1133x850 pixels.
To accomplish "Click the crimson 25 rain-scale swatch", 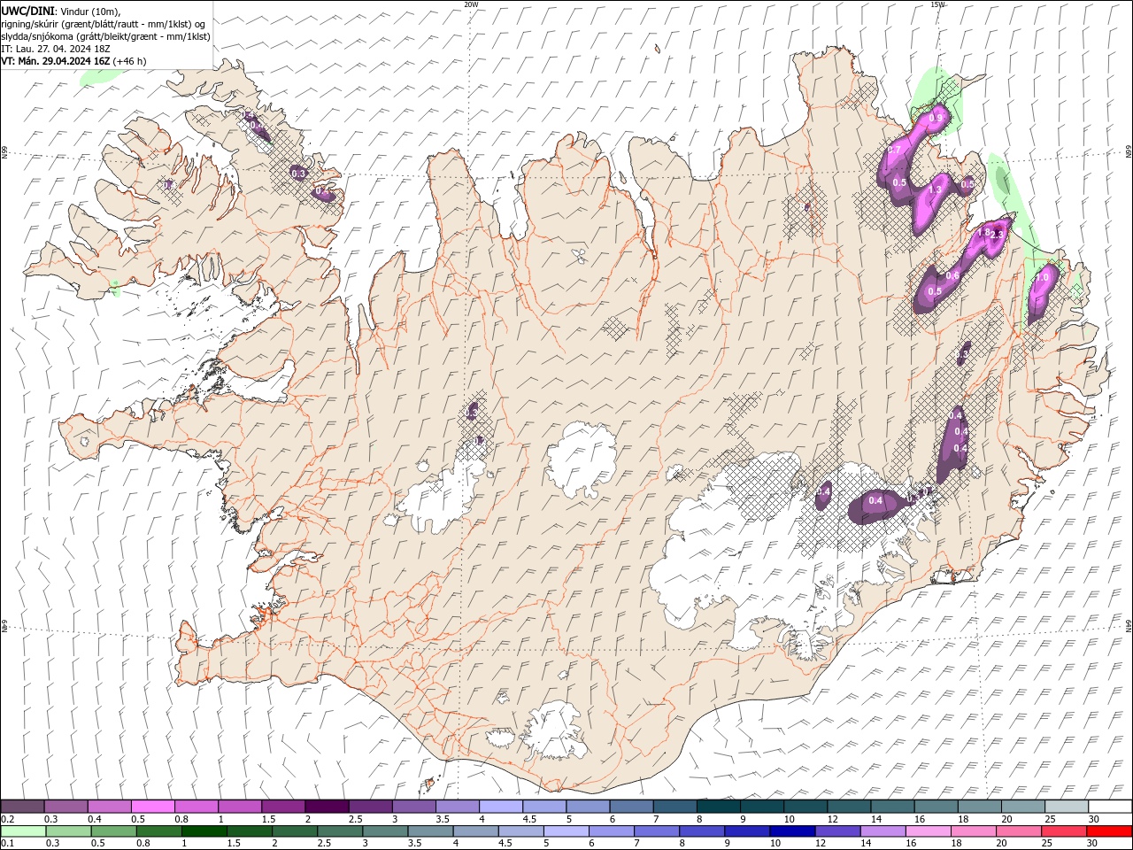I will (1063, 831).
